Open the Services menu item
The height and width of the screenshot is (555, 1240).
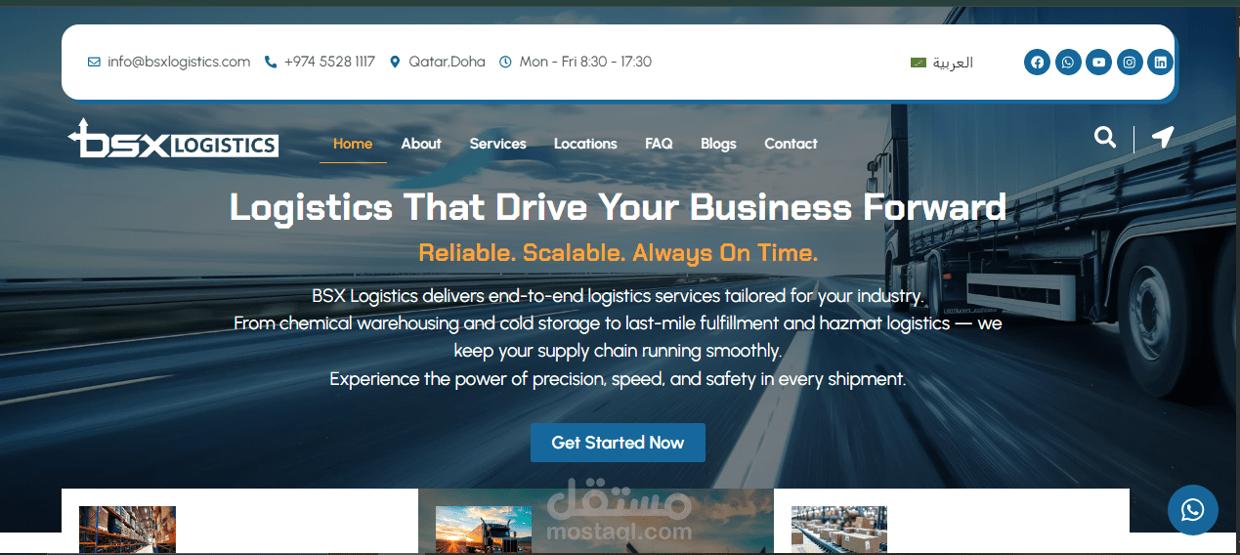pyautogui.click(x=497, y=144)
